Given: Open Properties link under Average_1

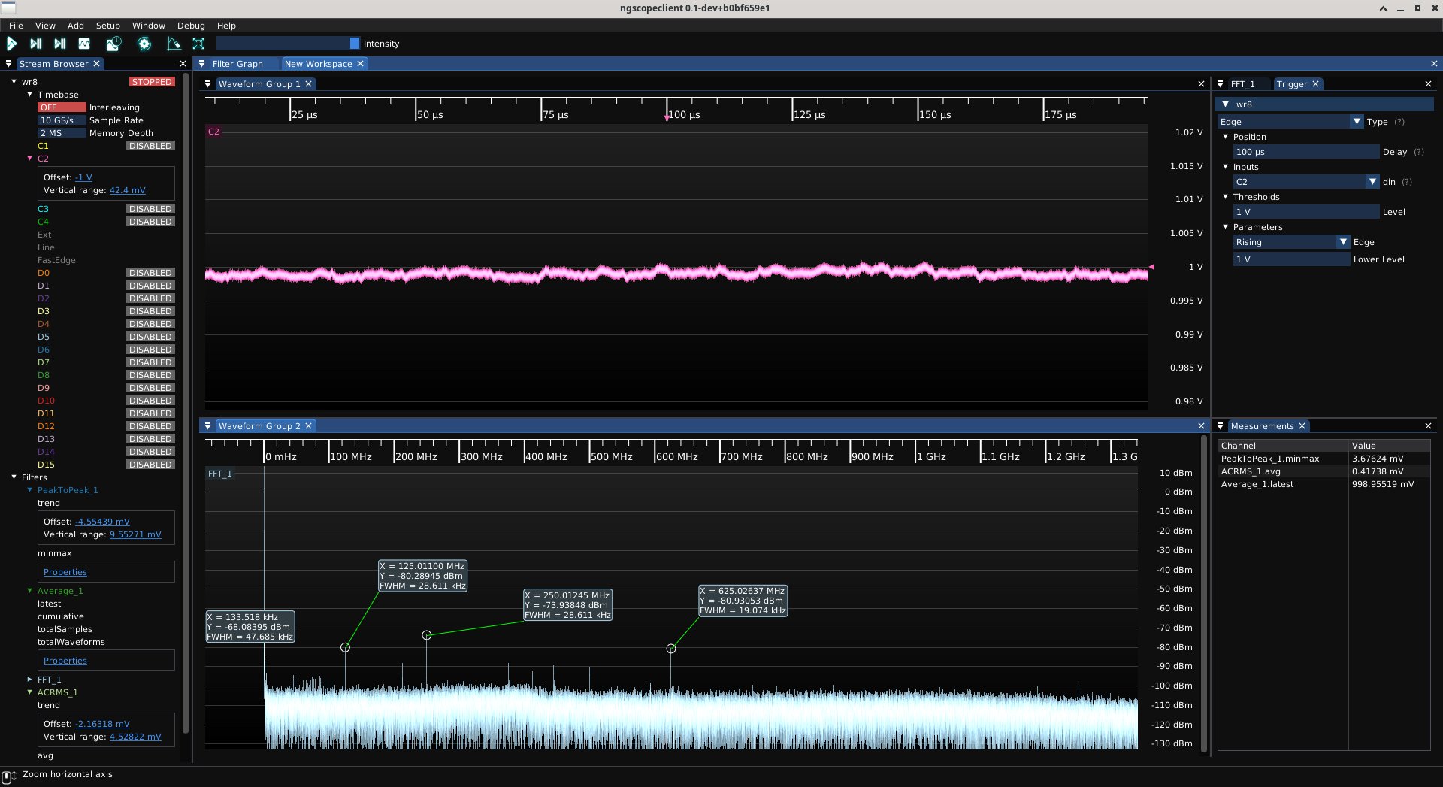Looking at the screenshot, I should pyautogui.click(x=65, y=661).
